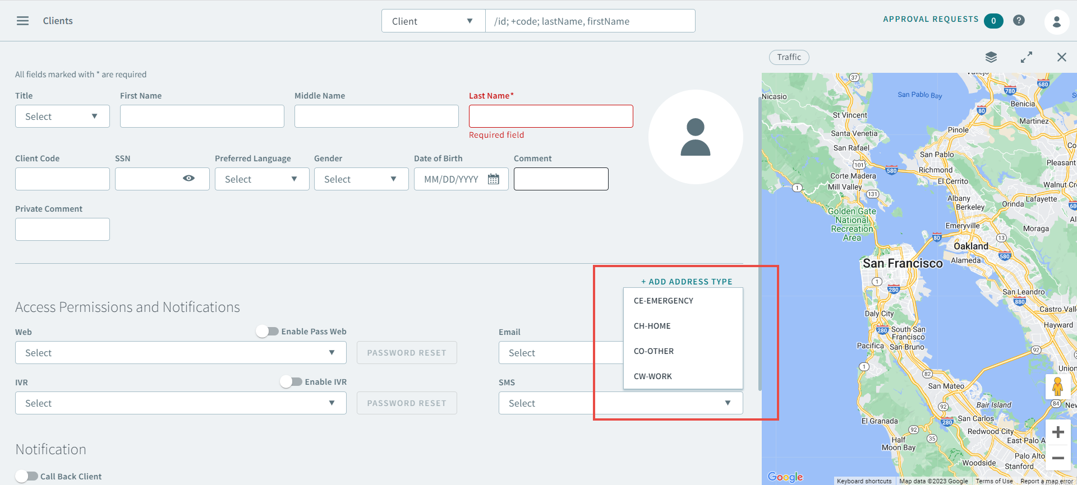Click the First Name field
Image resolution: width=1077 pixels, height=485 pixels.
(202, 116)
